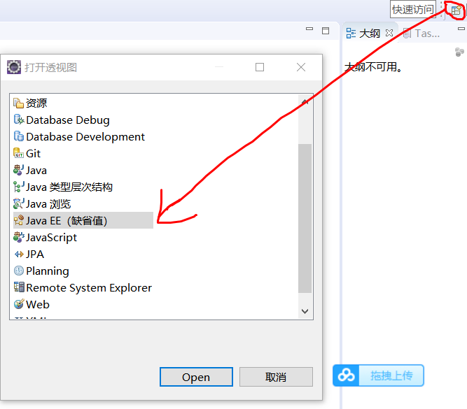The image size is (467, 409).
Task: Switch to the 大纲 tab
Action: [370, 34]
